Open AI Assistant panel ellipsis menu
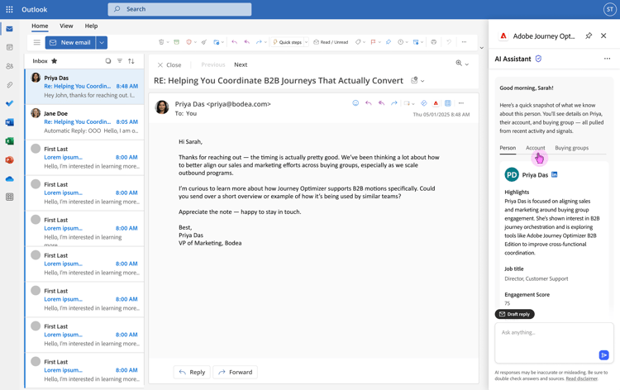Viewport: 620px width, 390px height. pos(607,59)
